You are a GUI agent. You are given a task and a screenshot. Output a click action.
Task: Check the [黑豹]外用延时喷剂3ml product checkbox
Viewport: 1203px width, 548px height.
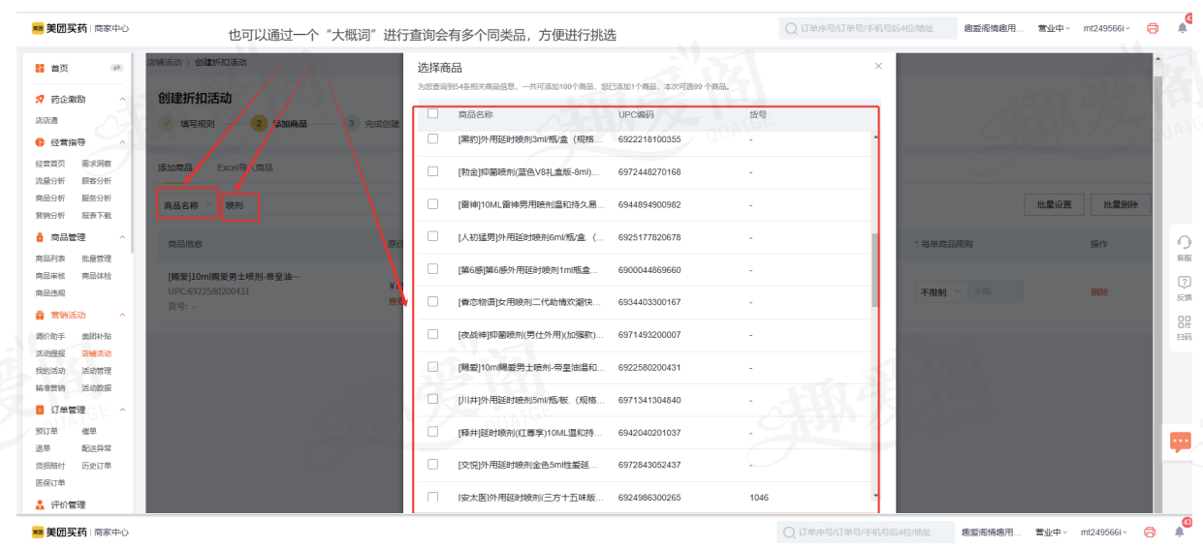tap(433, 139)
